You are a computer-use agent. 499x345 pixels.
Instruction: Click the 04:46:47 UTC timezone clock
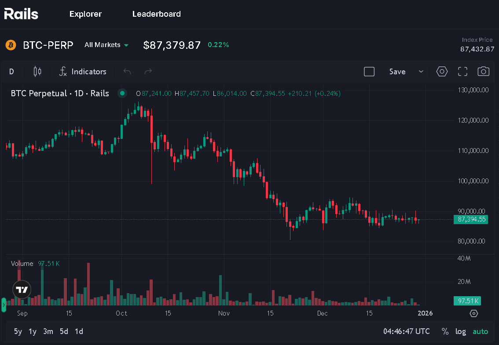point(407,332)
